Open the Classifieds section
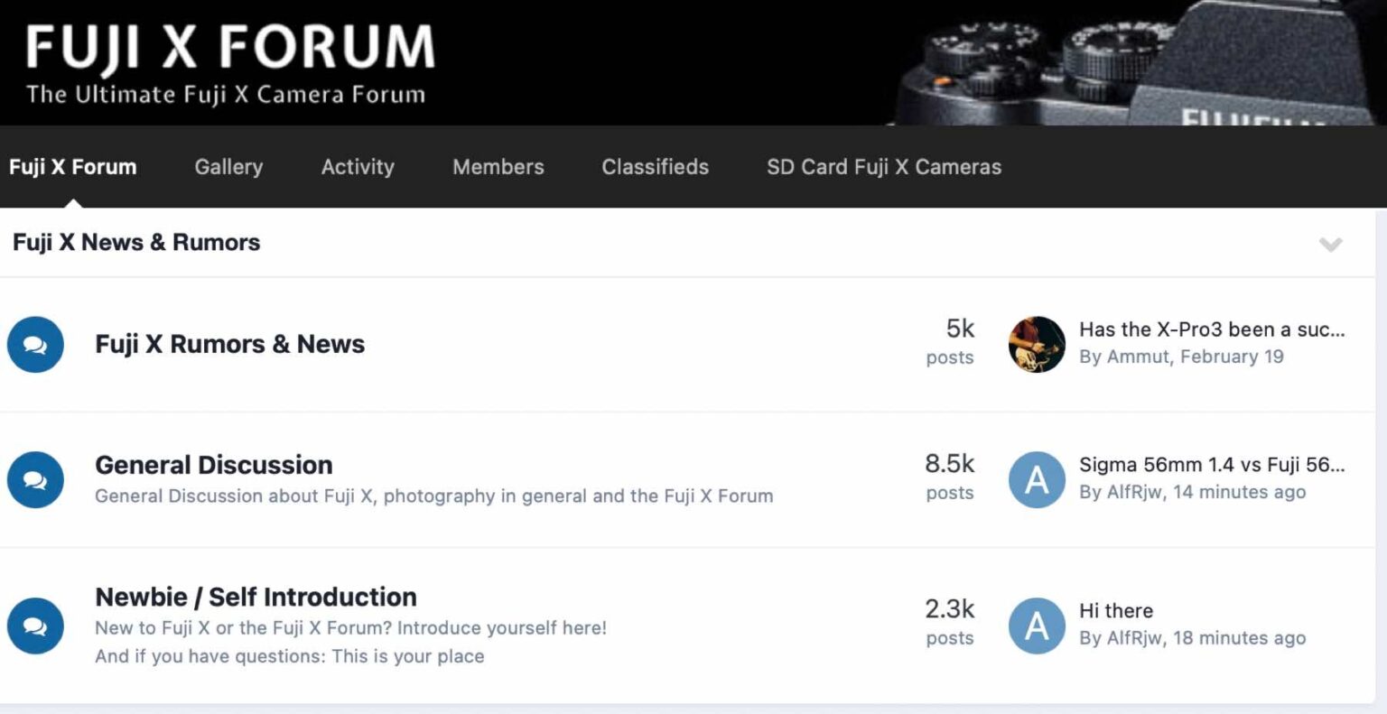 point(655,167)
